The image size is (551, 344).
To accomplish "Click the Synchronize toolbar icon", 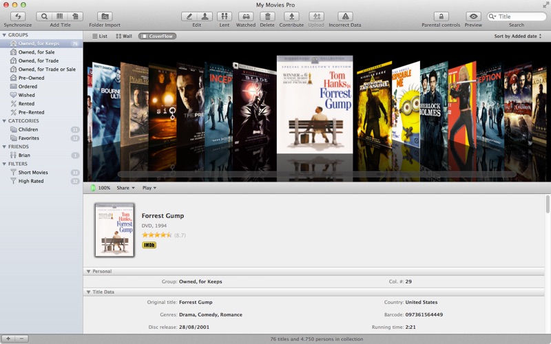I will point(18,16).
